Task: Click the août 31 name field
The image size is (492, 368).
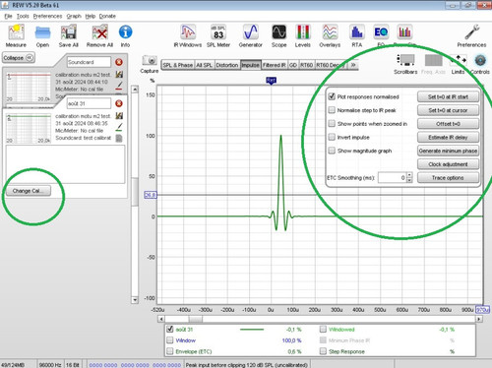Action: (89, 103)
